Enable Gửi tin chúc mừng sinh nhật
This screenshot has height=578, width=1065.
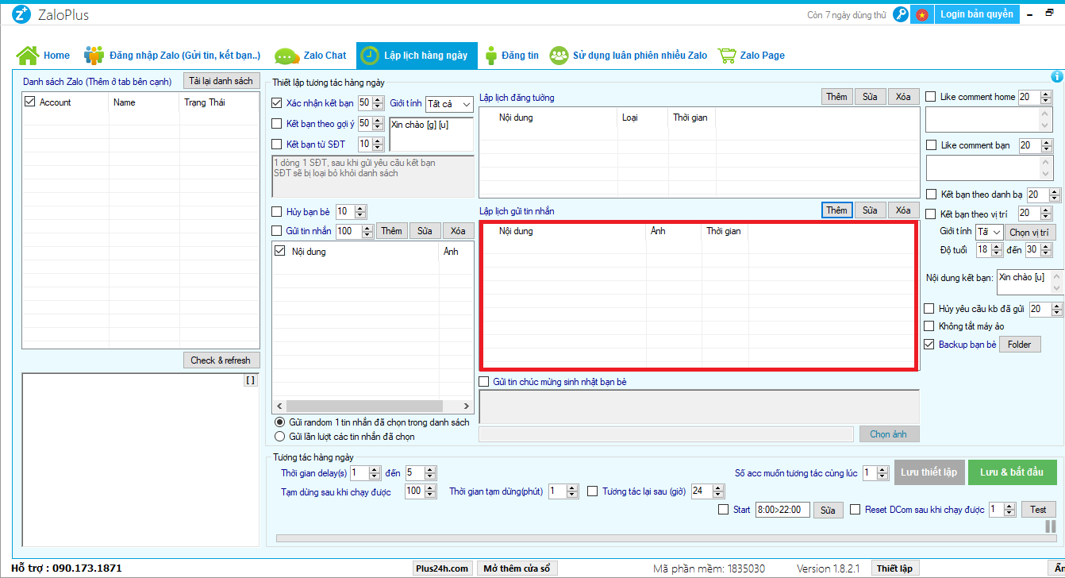[484, 381]
